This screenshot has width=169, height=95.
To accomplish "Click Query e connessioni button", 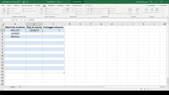I will 52,9.
